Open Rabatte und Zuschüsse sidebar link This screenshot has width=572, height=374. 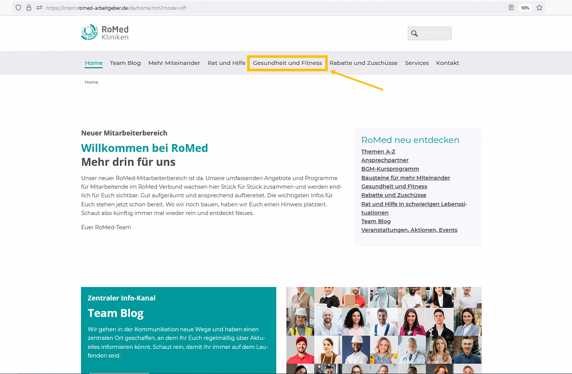coord(394,195)
